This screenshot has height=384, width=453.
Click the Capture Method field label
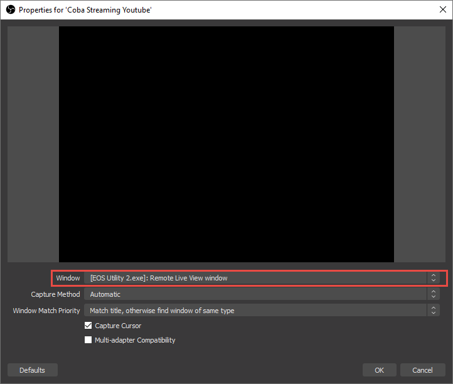tap(56, 294)
